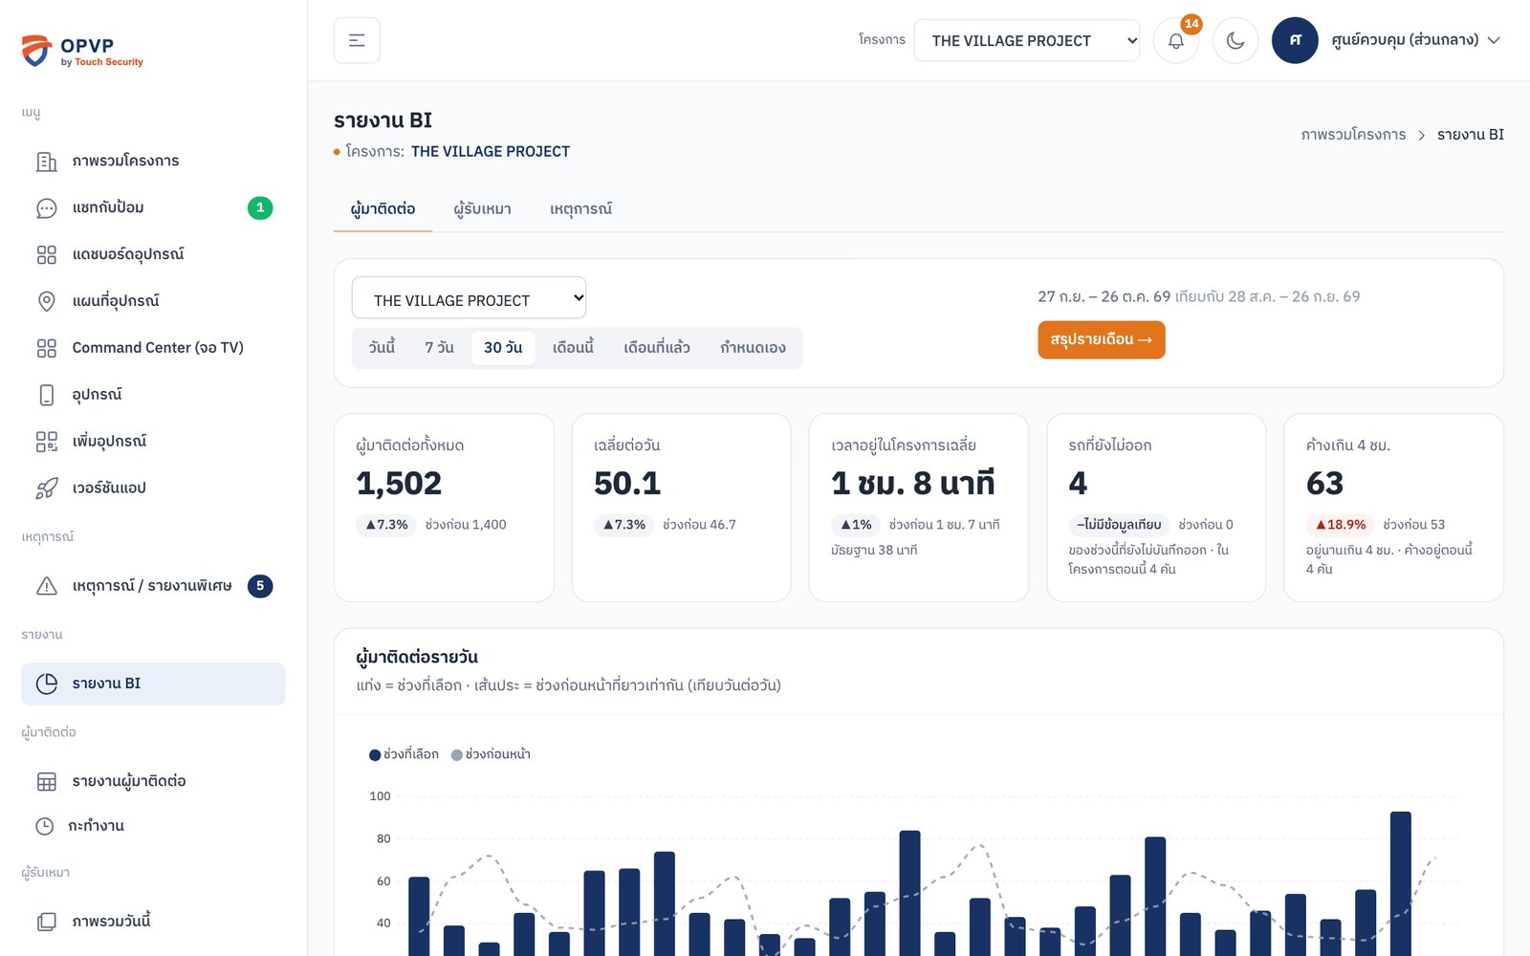Click the สรุปรายเดือน button

click(1101, 339)
